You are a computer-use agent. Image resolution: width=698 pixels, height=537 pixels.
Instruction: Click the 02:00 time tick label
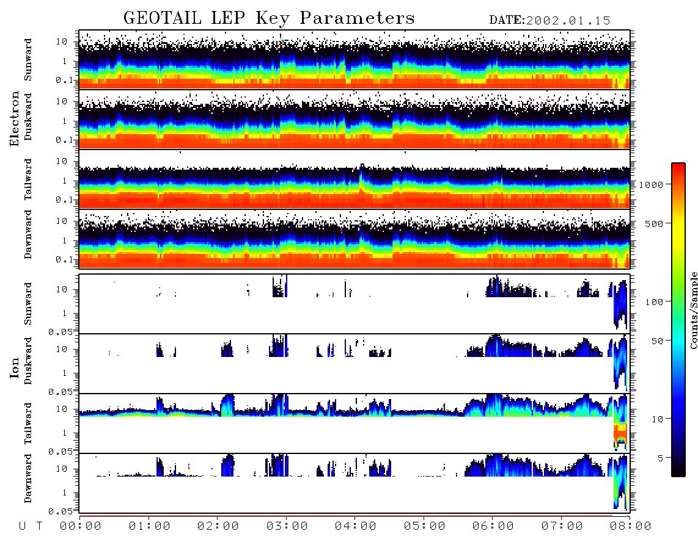[x=218, y=526]
